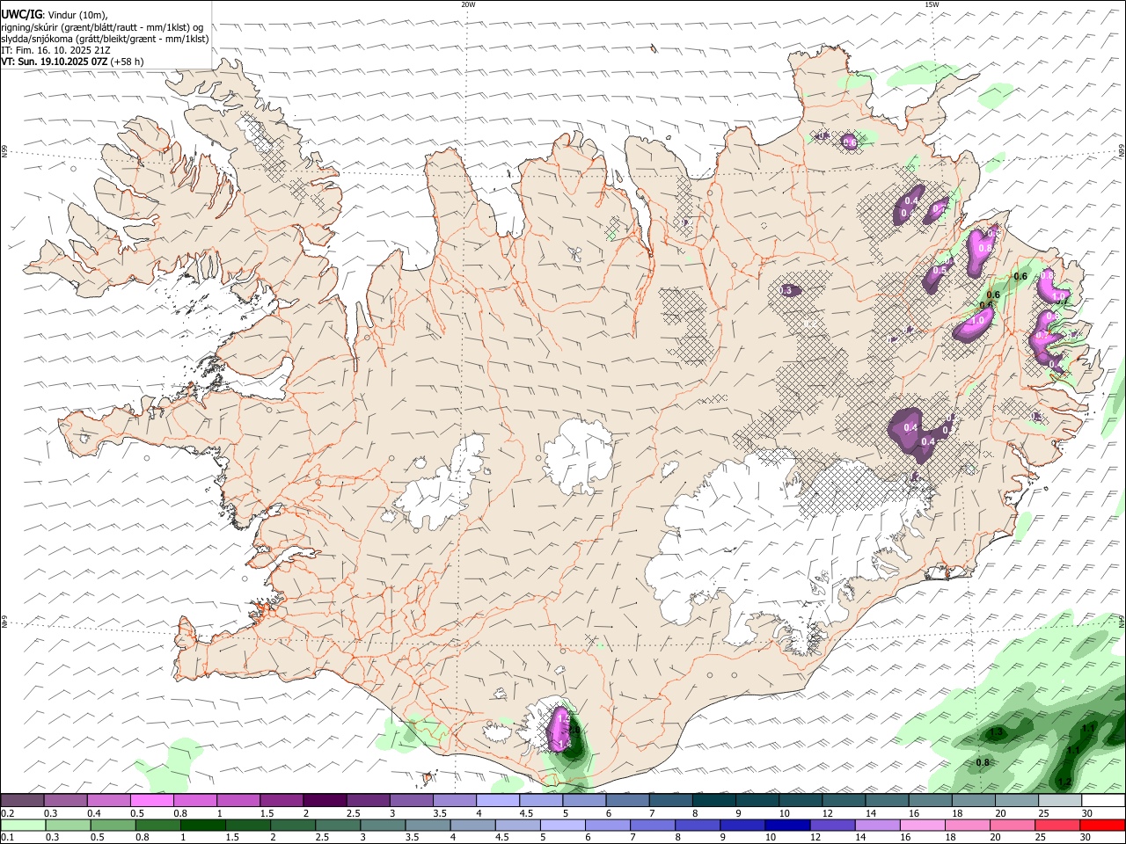
Task: Select rain-scale swatch between 8 and 9
Action: pos(698,825)
